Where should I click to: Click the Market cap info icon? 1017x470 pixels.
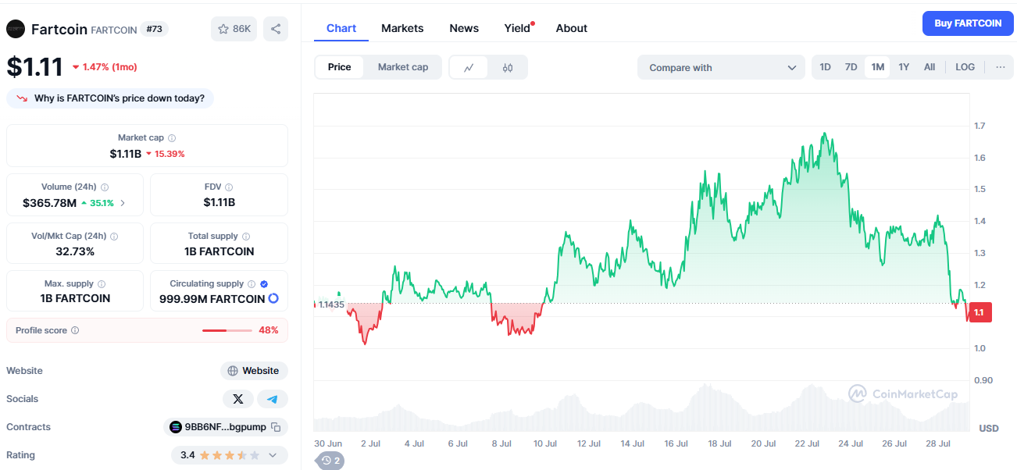[x=172, y=137]
